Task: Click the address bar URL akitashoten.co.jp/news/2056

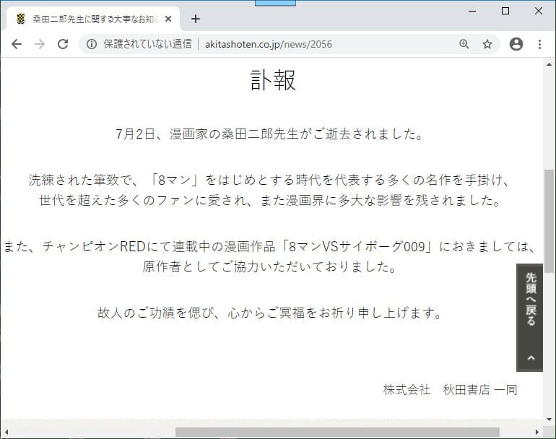Action: tap(269, 44)
